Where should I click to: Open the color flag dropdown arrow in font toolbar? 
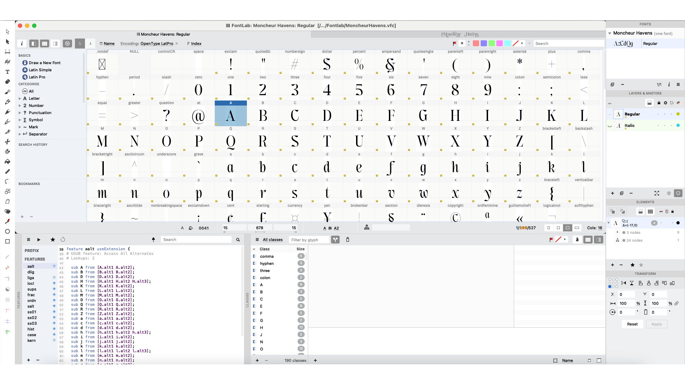pos(522,43)
